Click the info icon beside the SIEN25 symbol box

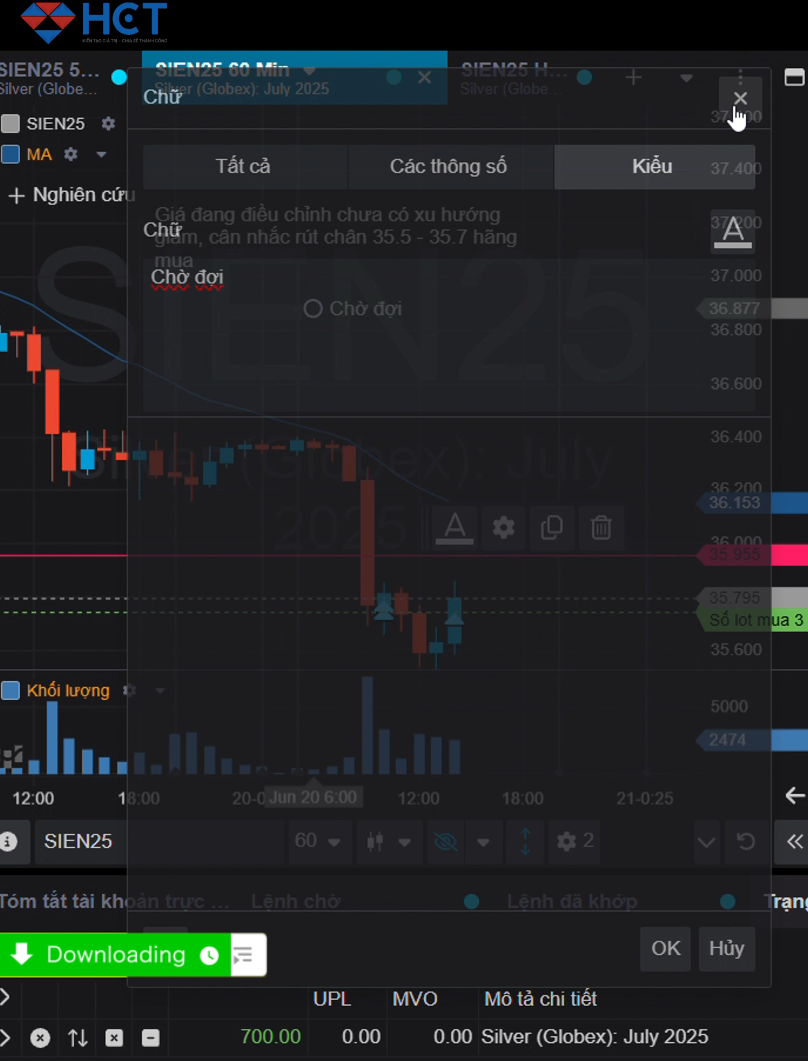tap(8, 842)
